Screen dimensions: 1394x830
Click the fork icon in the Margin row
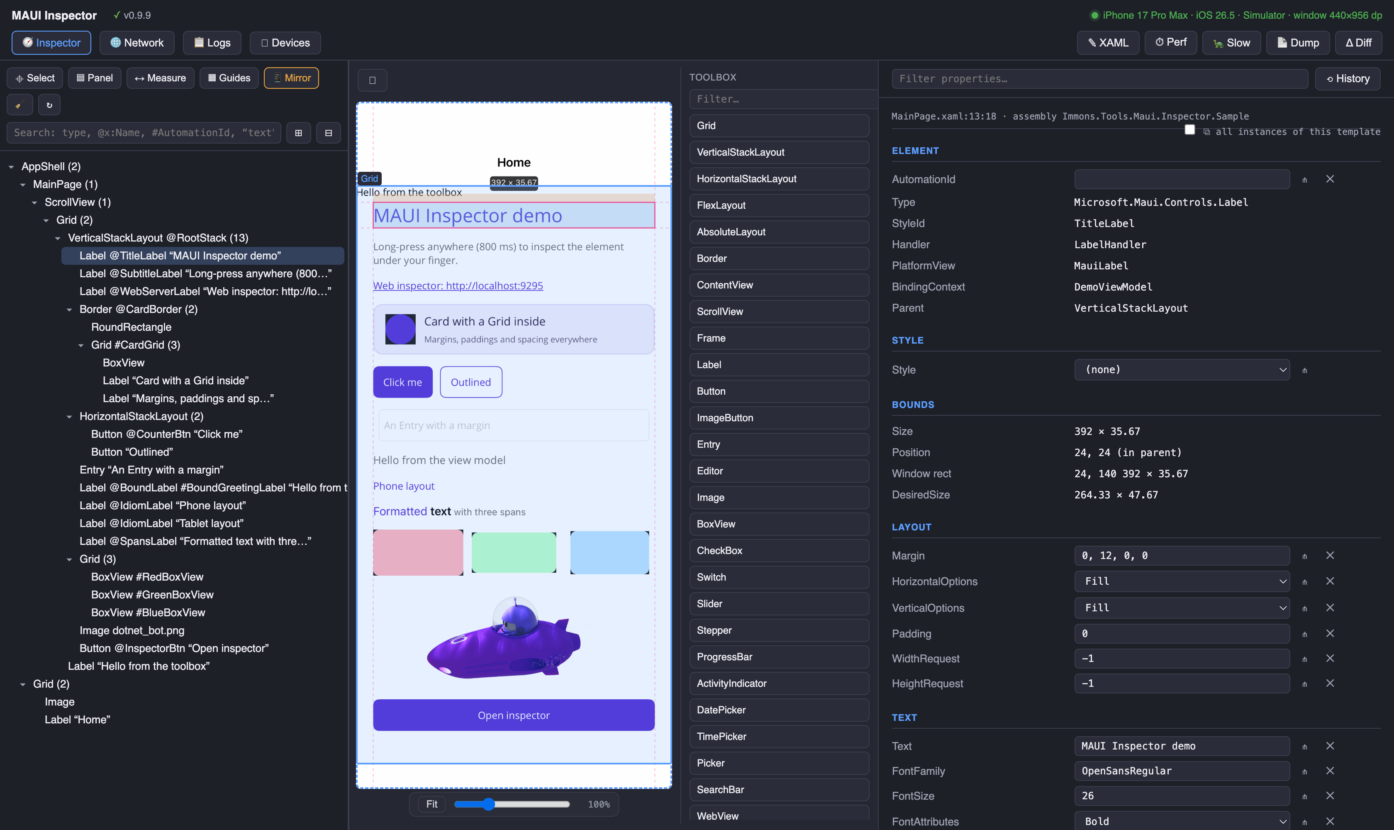[1304, 556]
